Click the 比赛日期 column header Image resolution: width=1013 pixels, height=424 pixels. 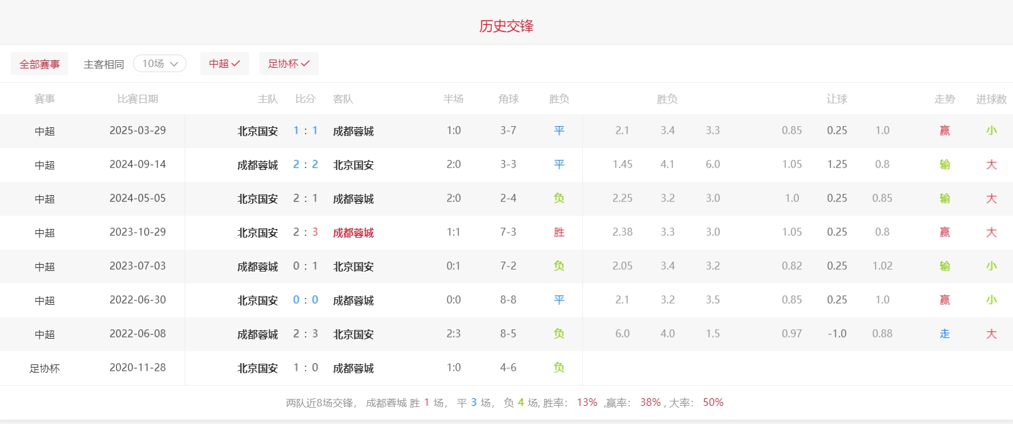137,99
